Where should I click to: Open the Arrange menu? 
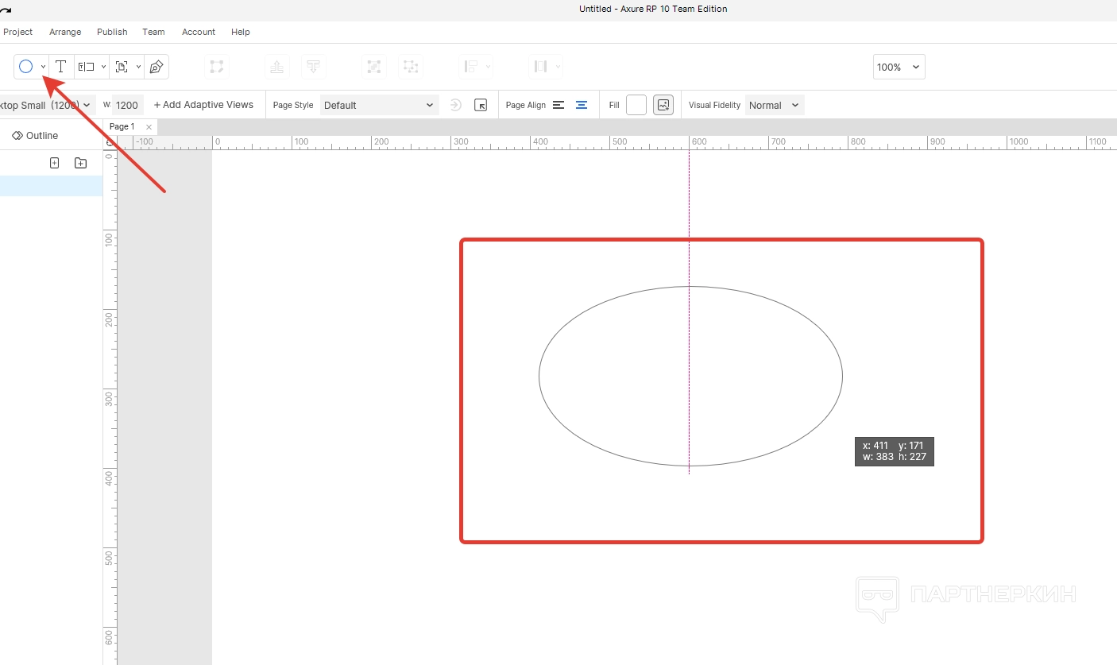[x=65, y=32]
